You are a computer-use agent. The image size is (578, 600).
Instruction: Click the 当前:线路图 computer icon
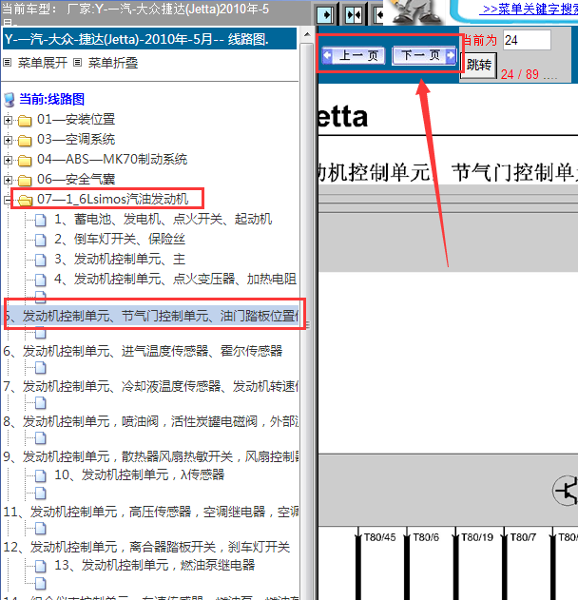(10, 100)
